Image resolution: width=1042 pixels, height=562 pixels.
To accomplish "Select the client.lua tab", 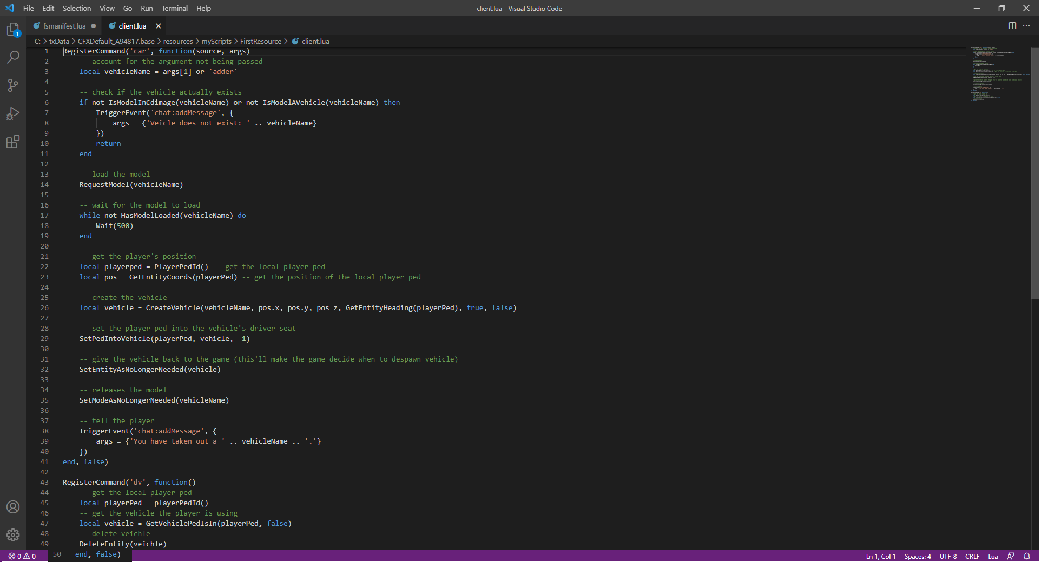I will (133, 26).
